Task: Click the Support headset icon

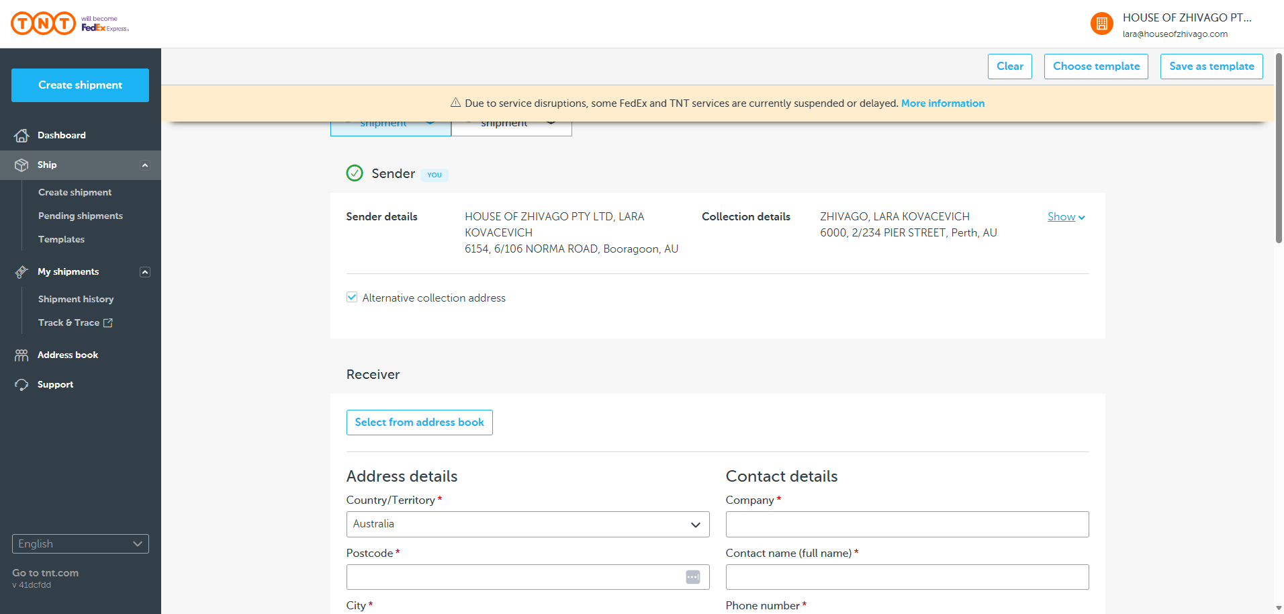Action: (21, 385)
